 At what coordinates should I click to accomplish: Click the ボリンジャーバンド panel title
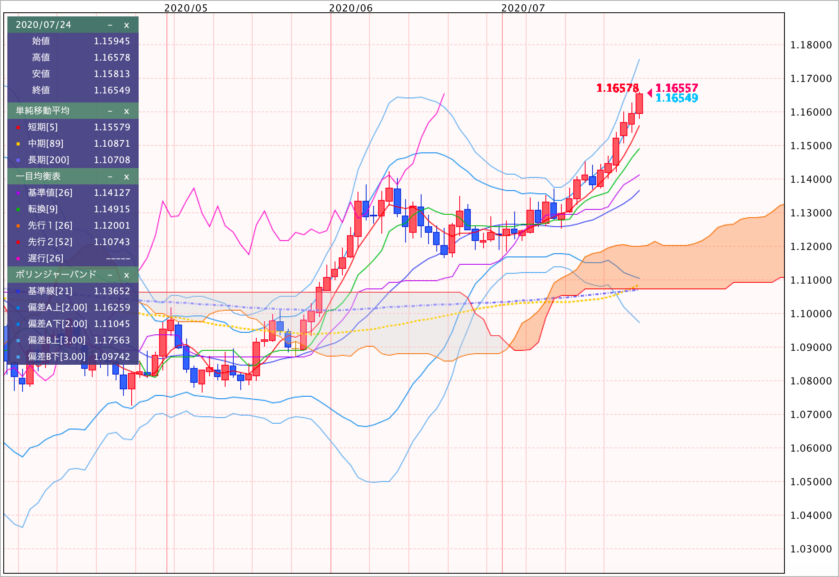coord(56,274)
